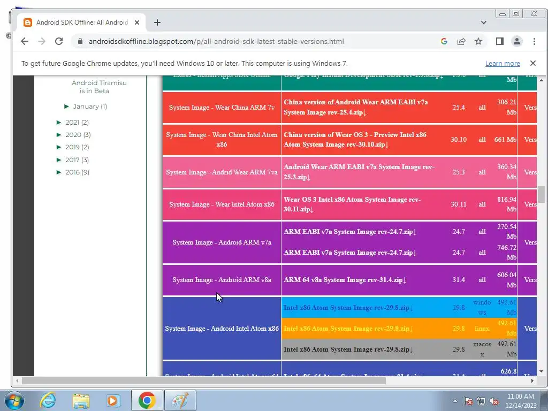
Task: Open the Chrome side panel
Action: coord(499,41)
